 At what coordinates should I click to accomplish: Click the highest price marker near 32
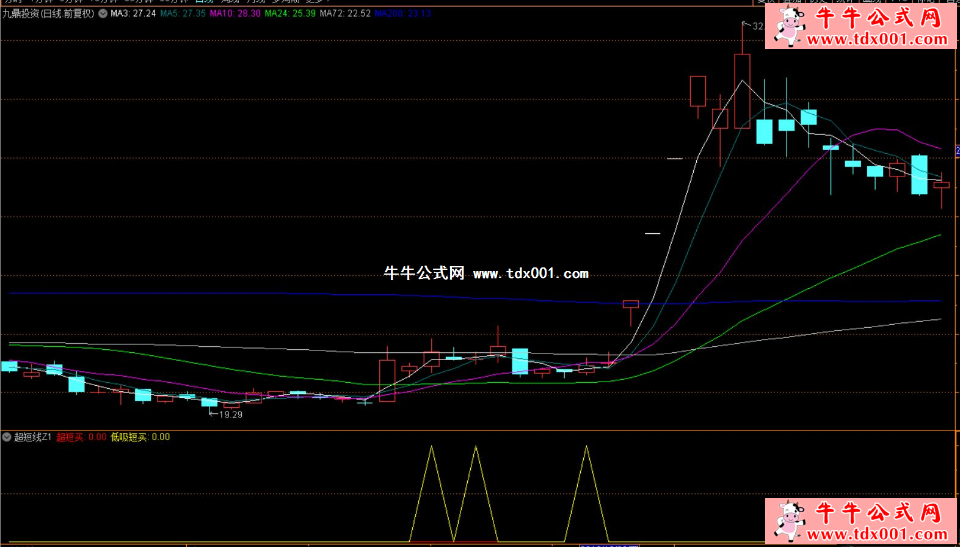(x=754, y=26)
